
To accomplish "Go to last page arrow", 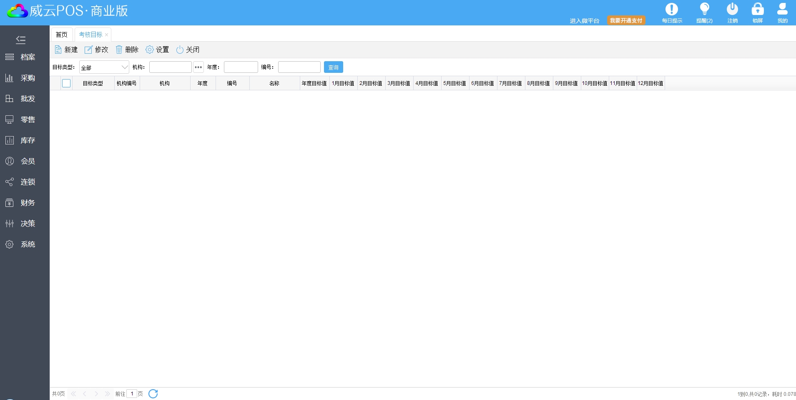I will [108, 394].
